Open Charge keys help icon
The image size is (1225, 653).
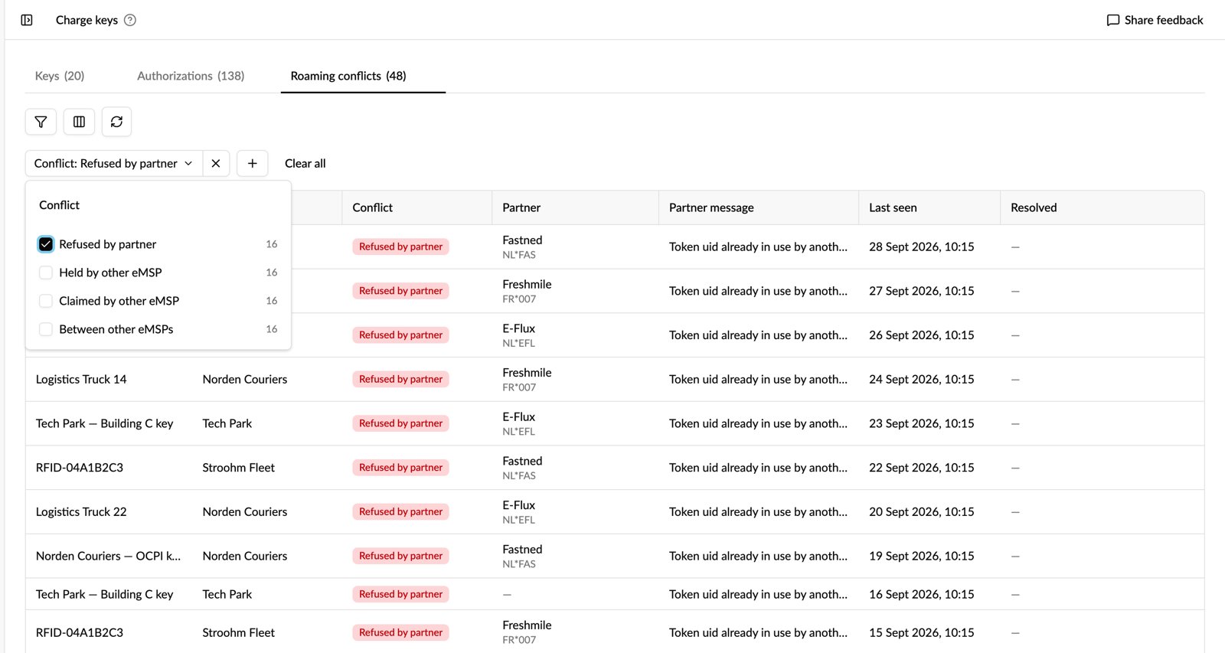click(x=130, y=20)
